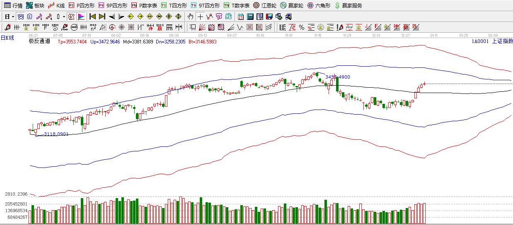Click the 极反通道 indicator label
The width and height of the screenshot is (513, 225).
click(39, 41)
